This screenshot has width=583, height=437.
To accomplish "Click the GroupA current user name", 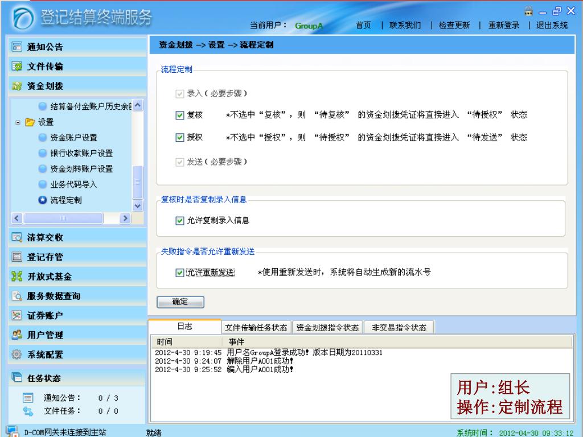I will pyautogui.click(x=309, y=26).
